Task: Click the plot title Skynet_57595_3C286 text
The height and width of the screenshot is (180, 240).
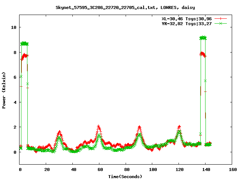Action: (125, 7)
